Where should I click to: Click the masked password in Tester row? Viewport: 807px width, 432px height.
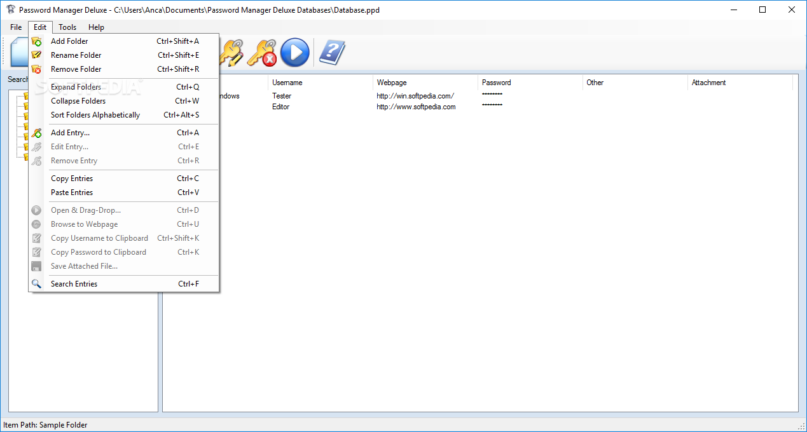[492, 95]
